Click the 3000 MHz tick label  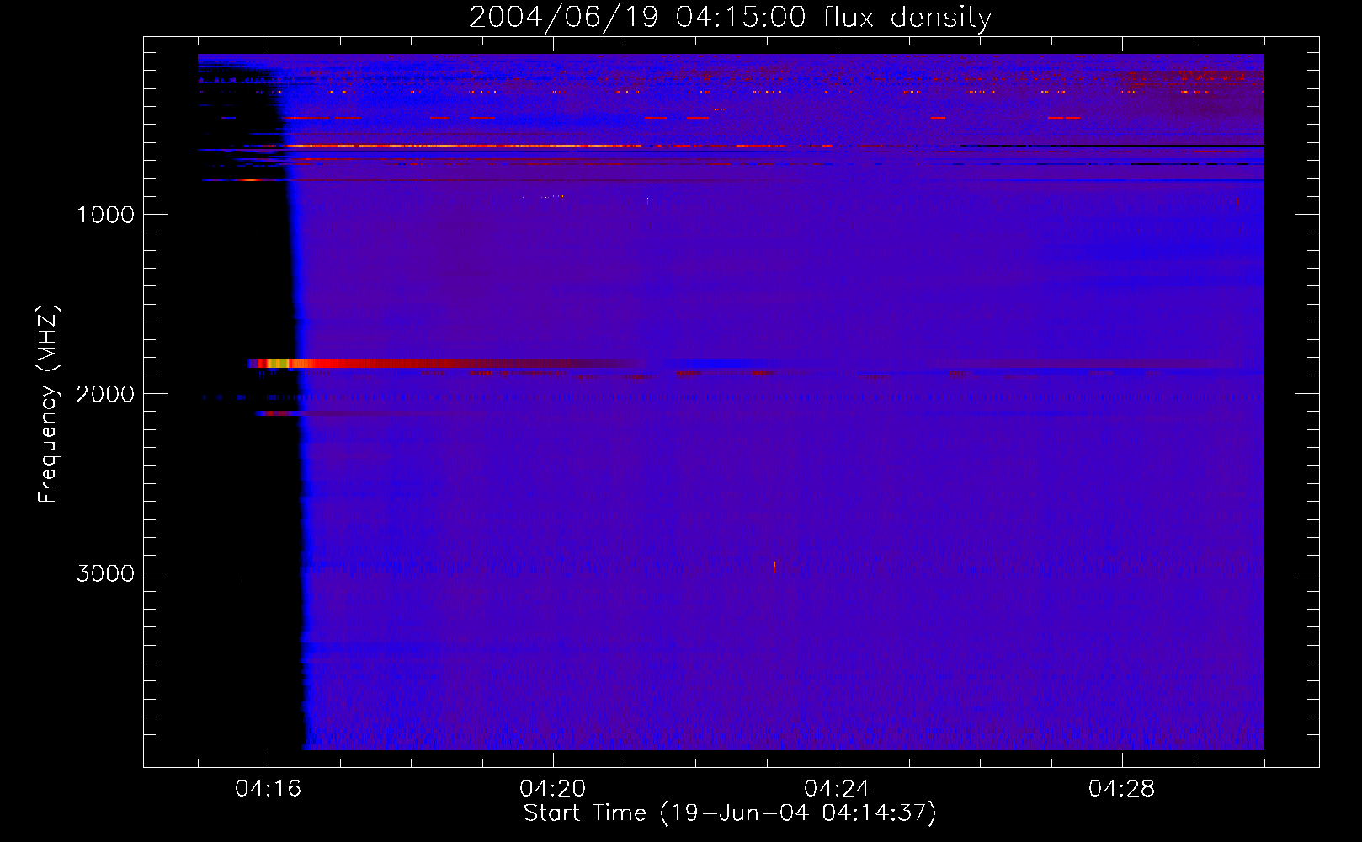pyautogui.click(x=105, y=573)
